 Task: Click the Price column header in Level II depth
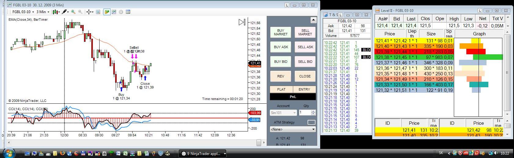click(390, 34)
